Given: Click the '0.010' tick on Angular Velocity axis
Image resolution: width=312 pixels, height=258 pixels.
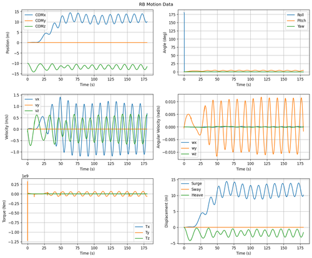Looking at the screenshot, I should 170,102.
